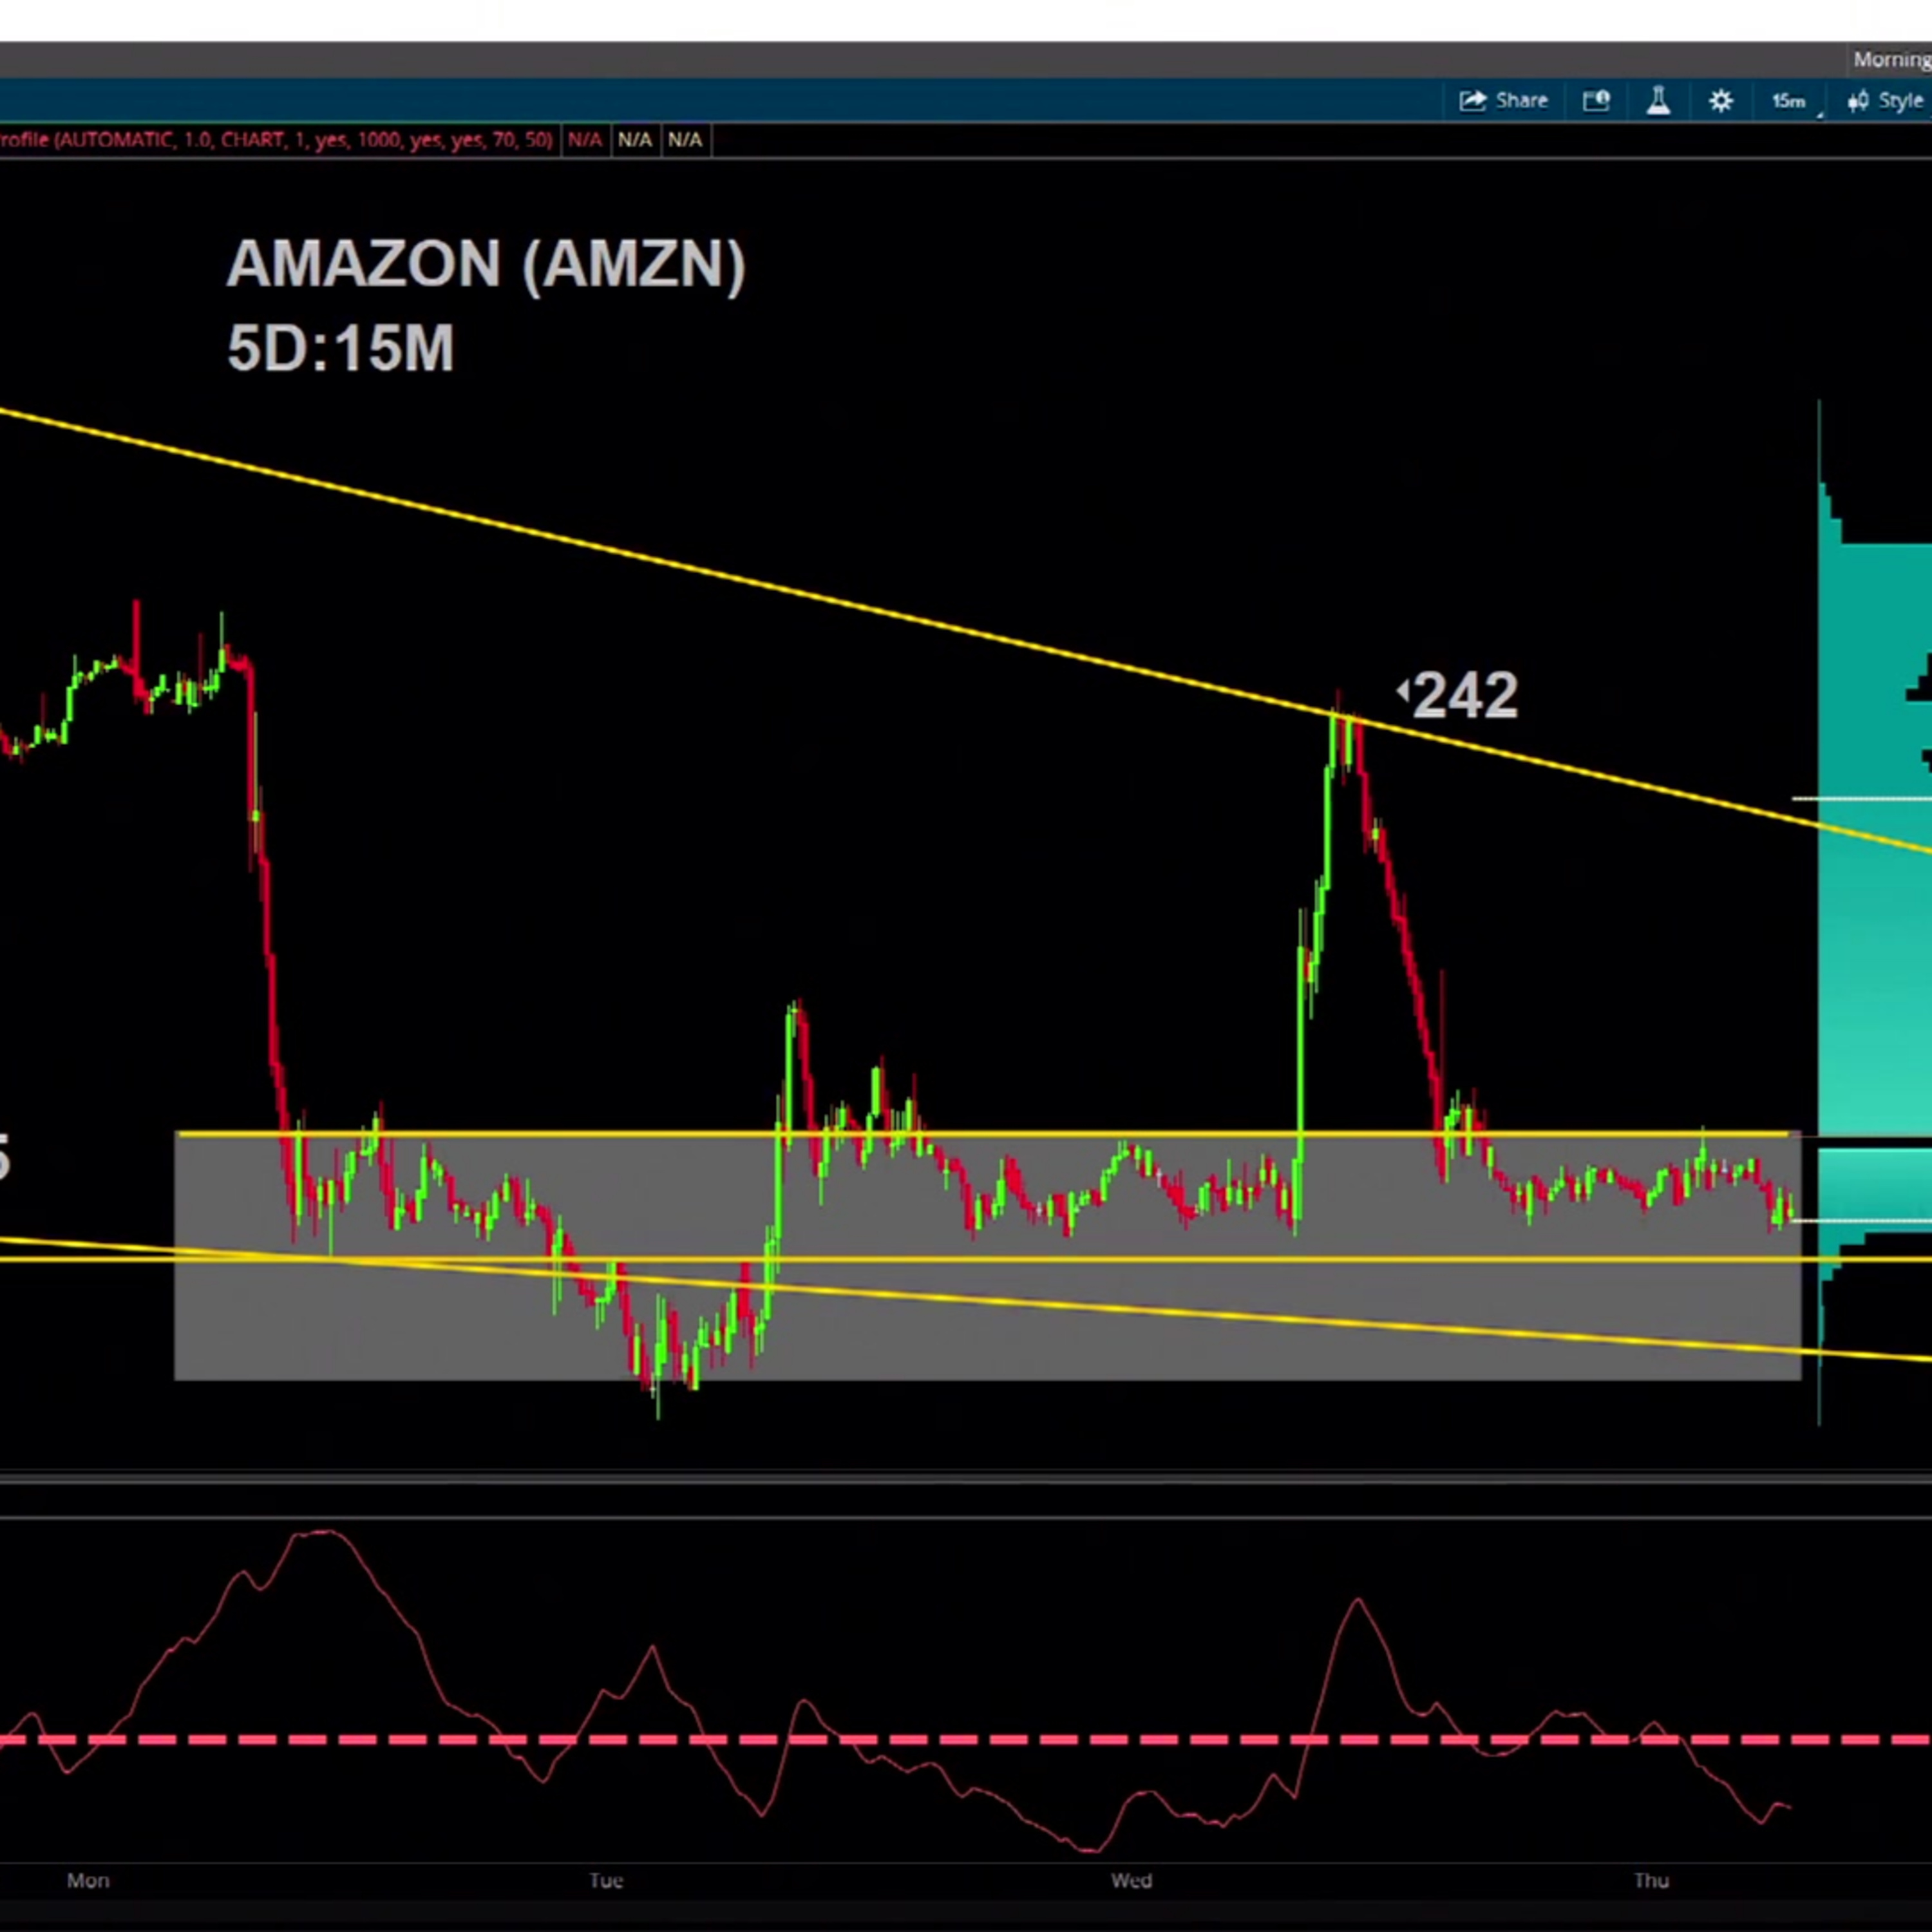
Task: Open Edit Studies via the flask icon
Action: (1658, 101)
